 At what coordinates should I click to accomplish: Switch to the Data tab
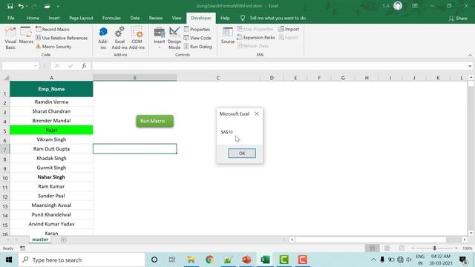click(x=135, y=18)
